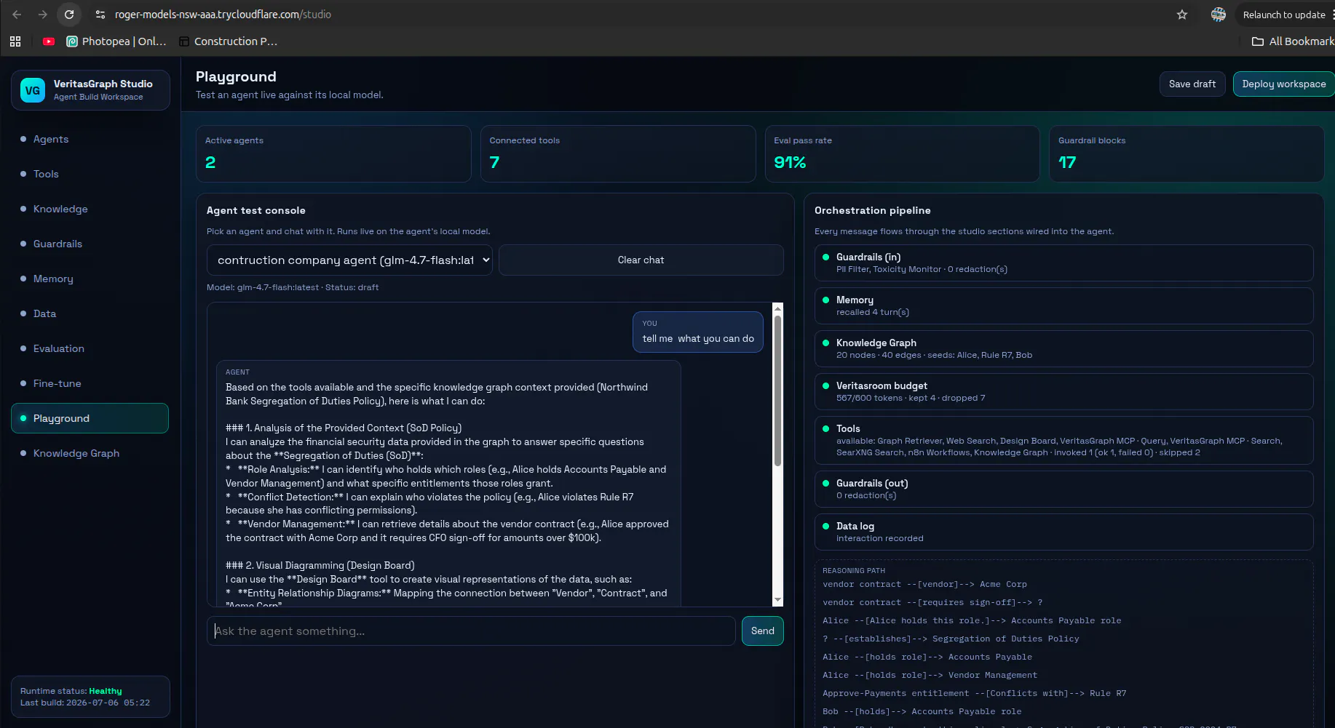Click the Connected tools card
The image size is (1335, 728).
click(618, 153)
